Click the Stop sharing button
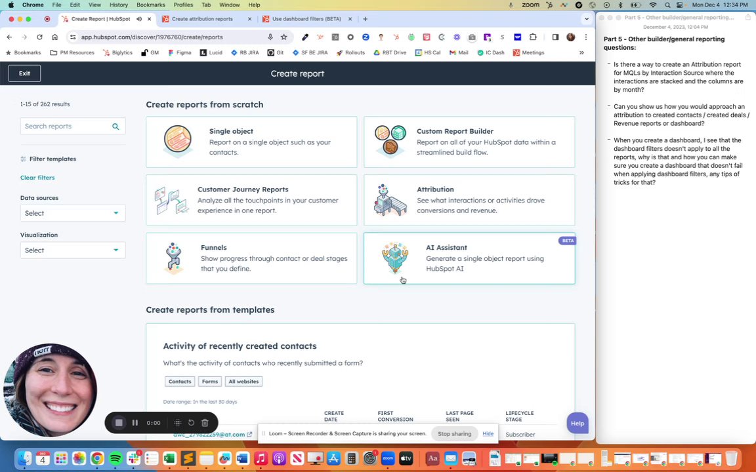Image resolution: width=756 pixels, height=472 pixels. [454, 433]
